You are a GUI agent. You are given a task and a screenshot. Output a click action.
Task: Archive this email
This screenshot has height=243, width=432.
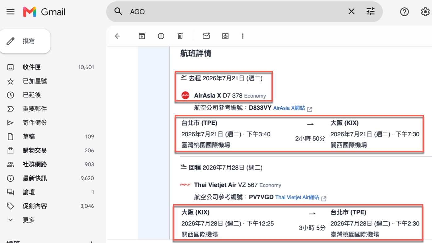coord(142,36)
